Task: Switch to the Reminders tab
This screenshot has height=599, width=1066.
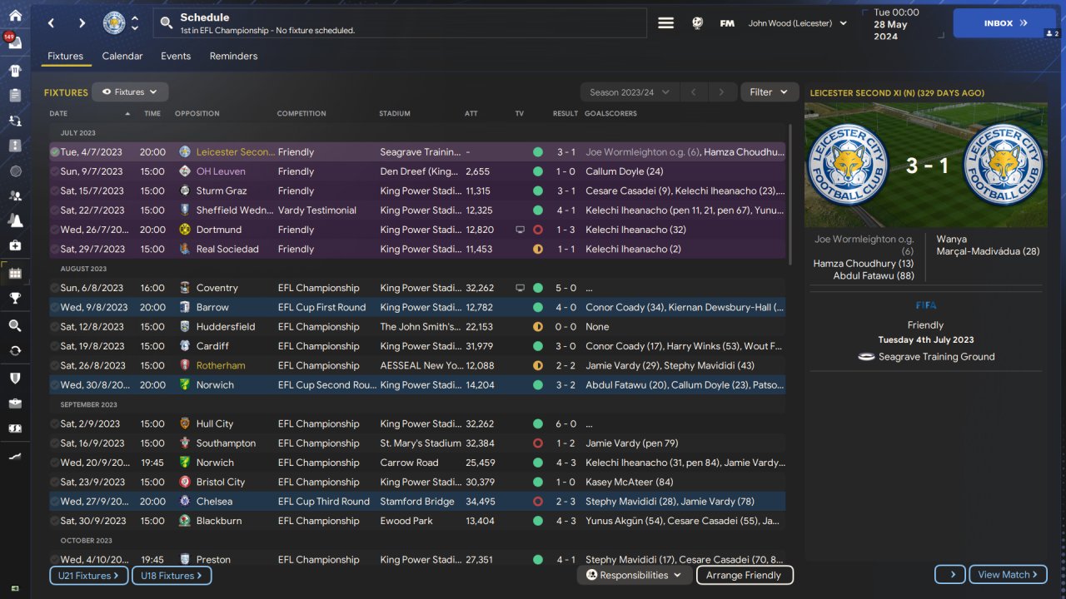Action: tap(233, 57)
